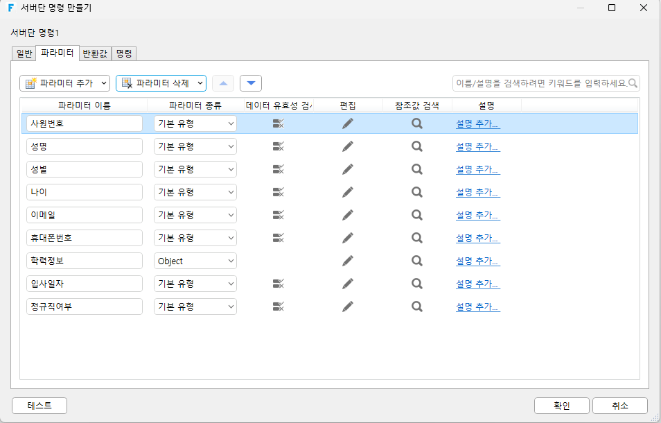The height and width of the screenshot is (423, 661).
Task: Open data validation for 사원번호 parameter
Action: coord(279,123)
